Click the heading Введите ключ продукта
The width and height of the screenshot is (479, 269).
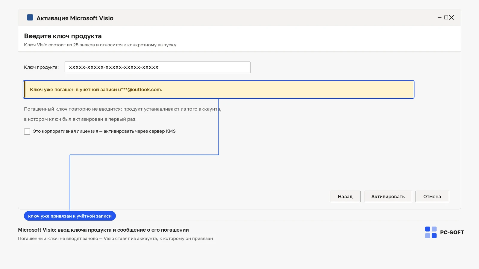click(x=63, y=36)
